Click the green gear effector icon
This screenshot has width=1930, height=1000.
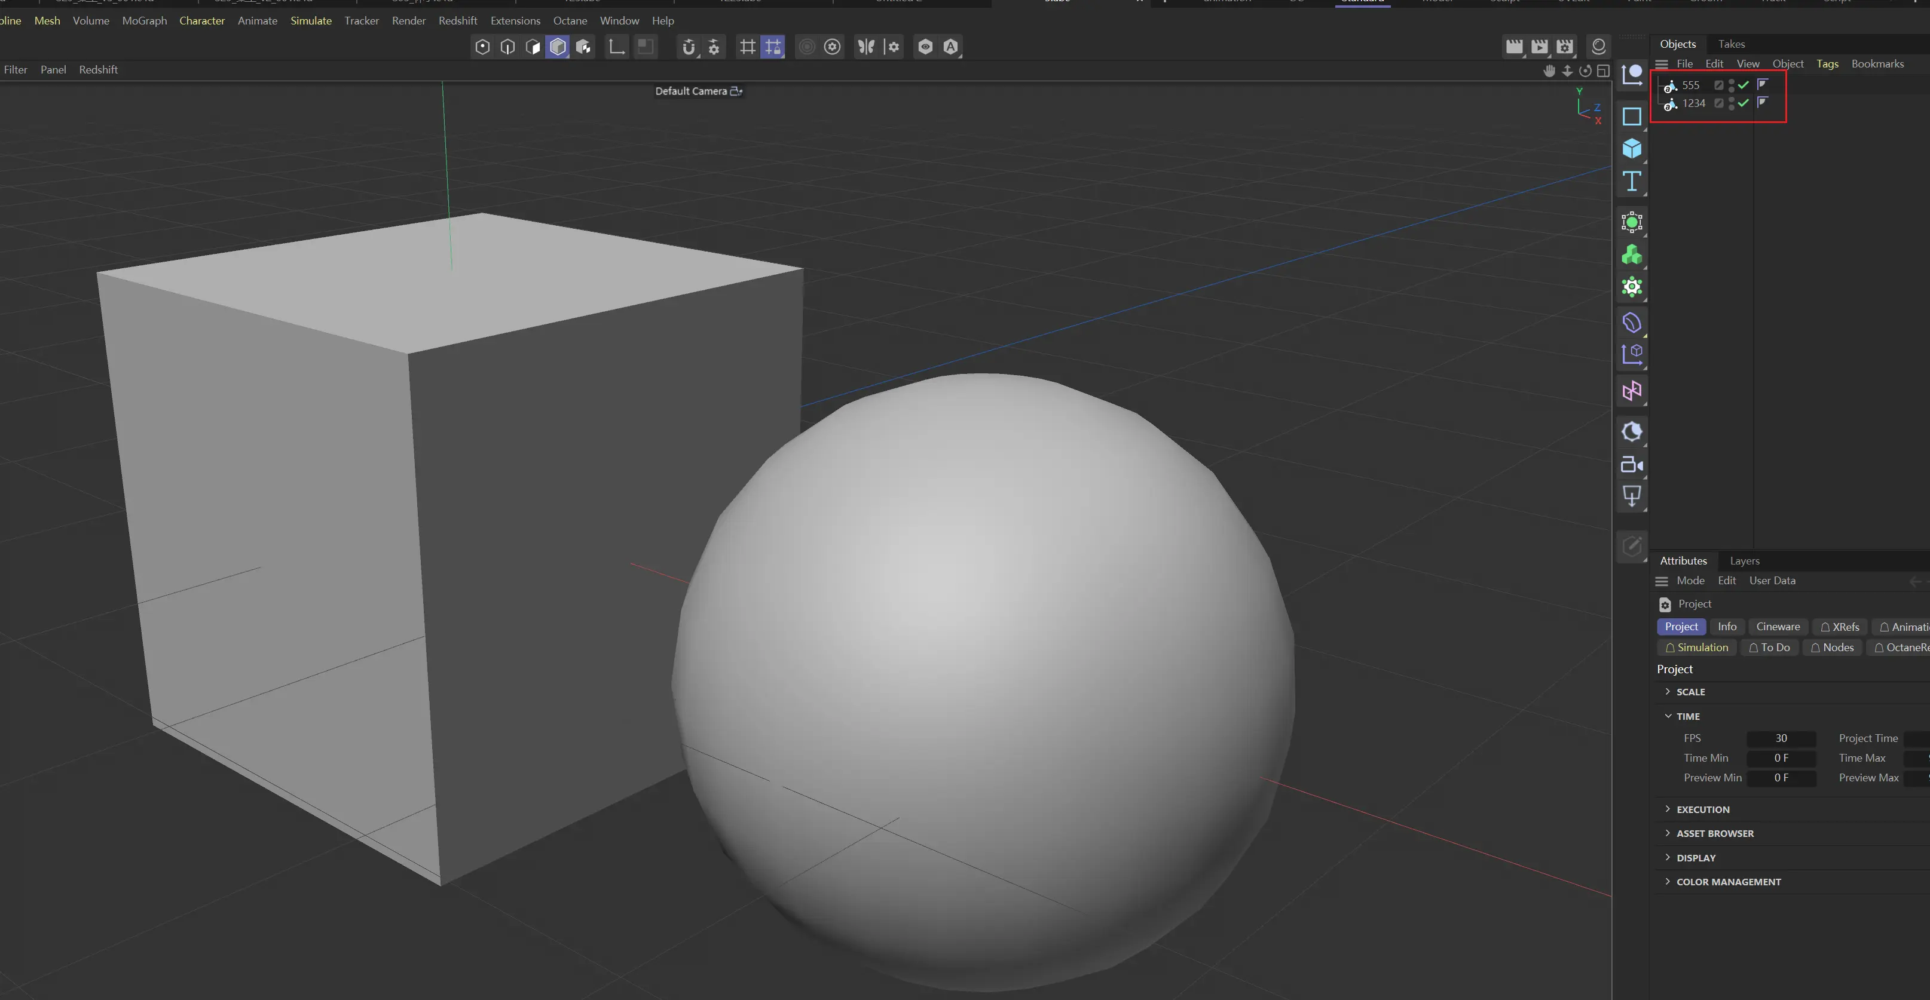pos(1632,288)
